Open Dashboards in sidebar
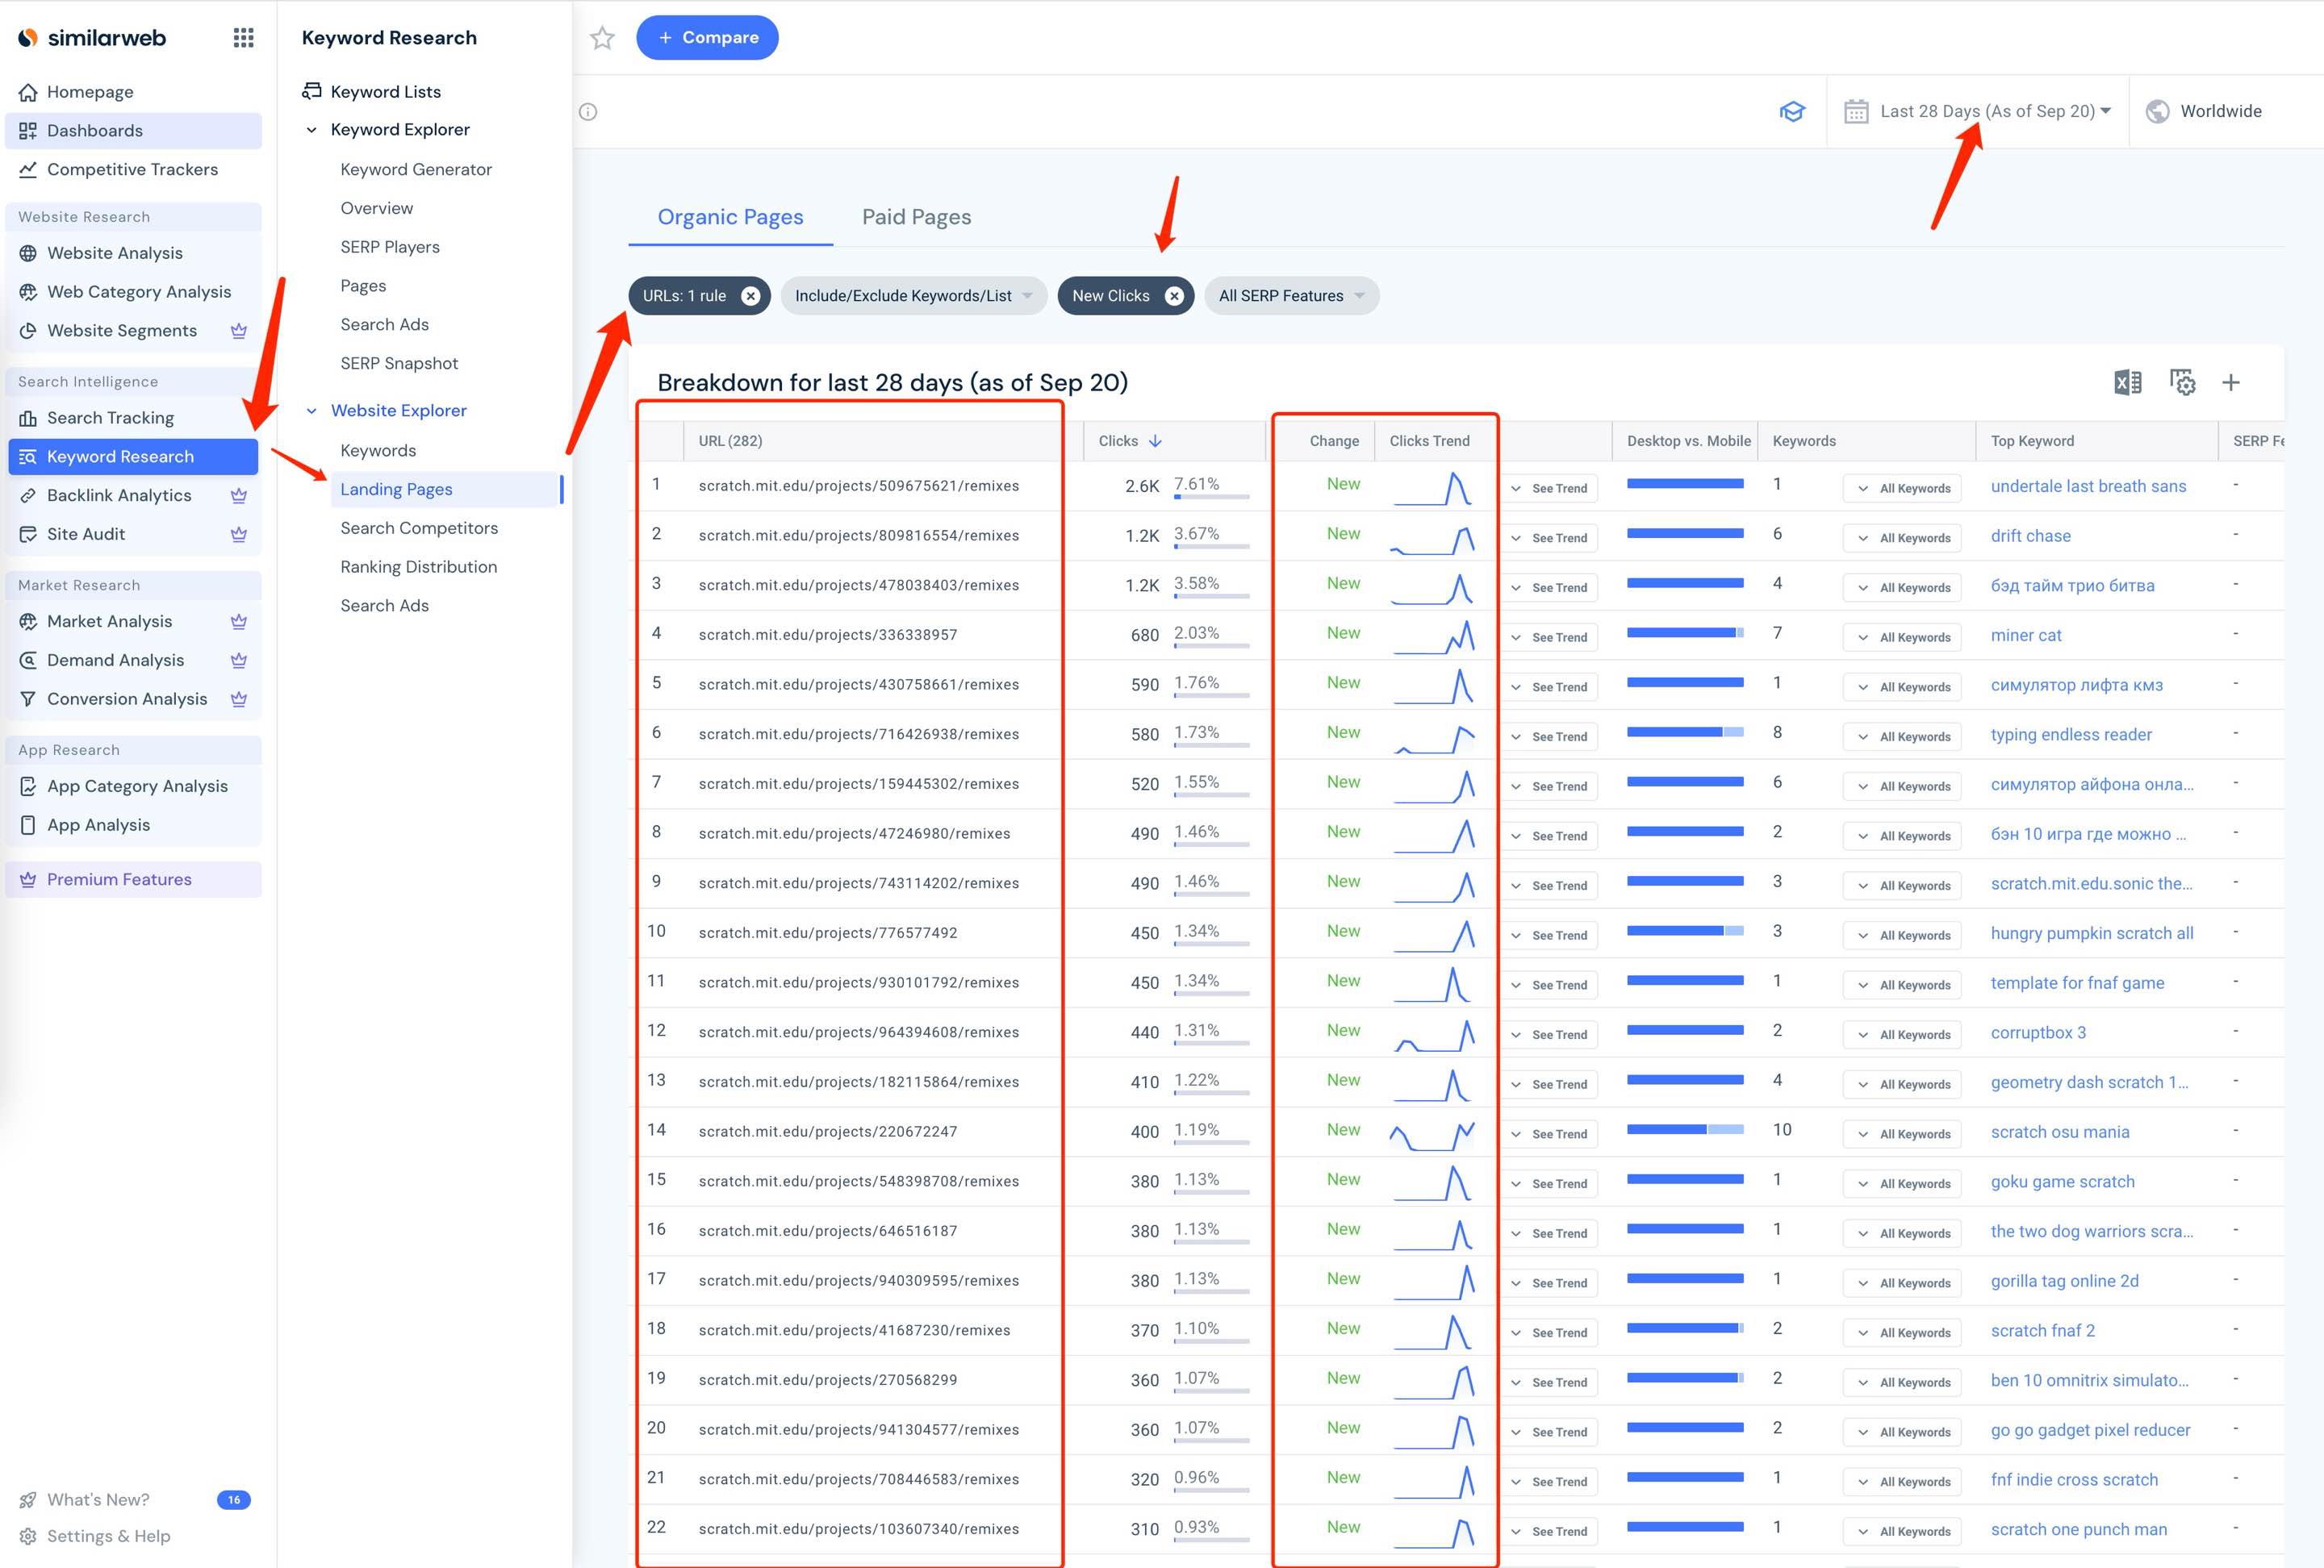2324x1568 pixels. (133, 131)
